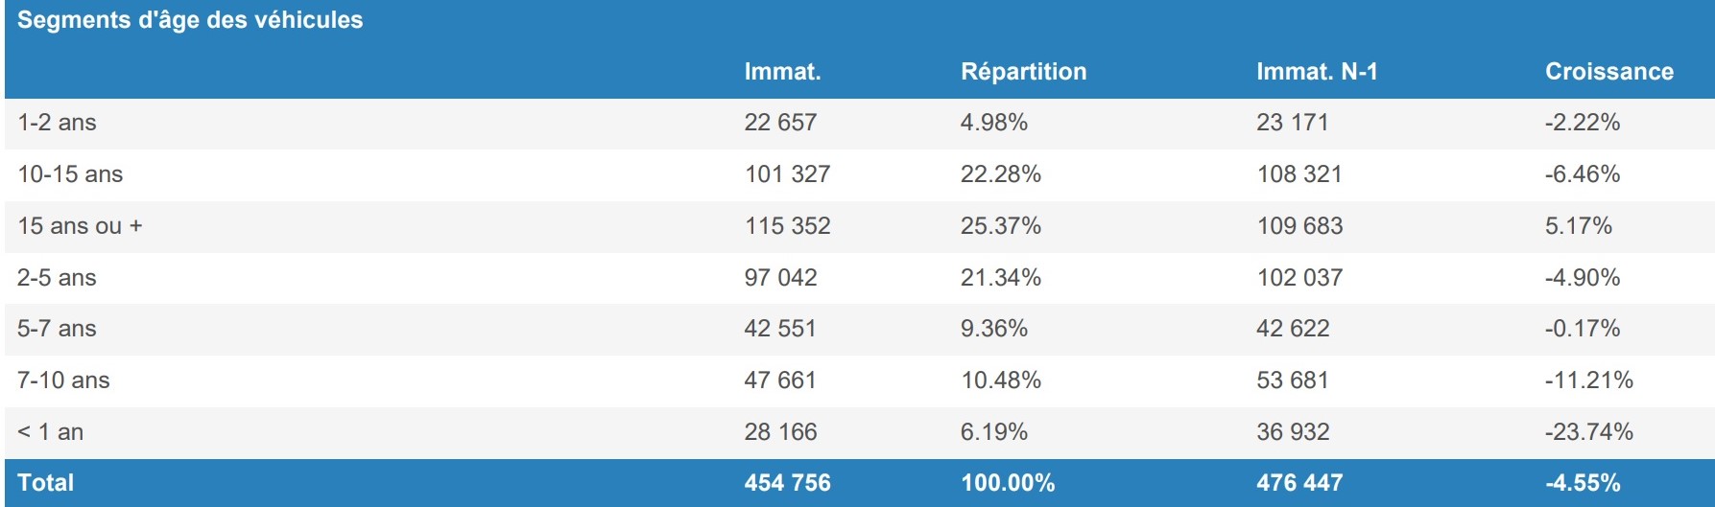Click the 115 352 registrations cell
This screenshot has height=507, width=1715.
[x=787, y=226]
